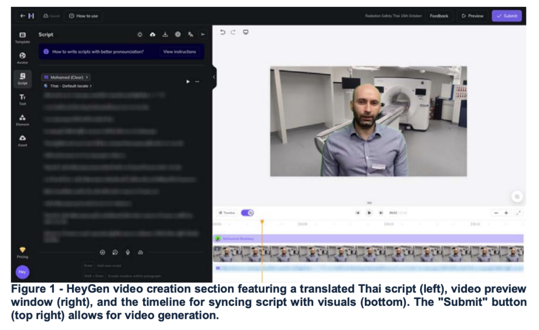Click View instructions for pronunciation tips
The width and height of the screenshot is (539, 330).
(179, 52)
